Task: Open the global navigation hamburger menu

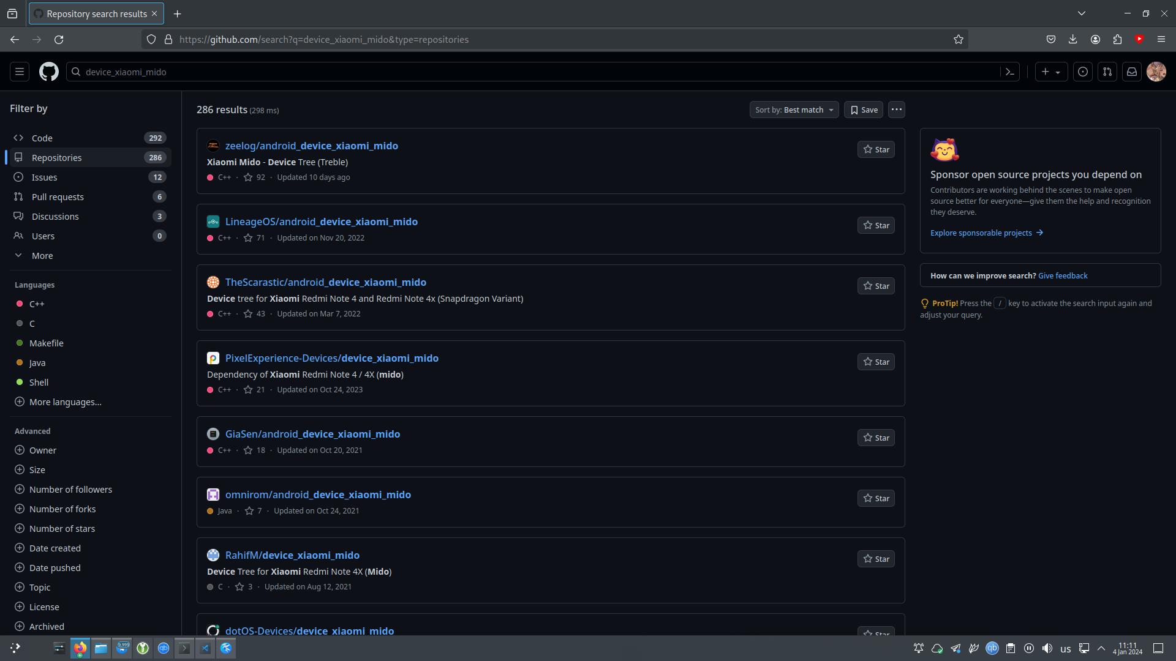Action: click(x=20, y=72)
